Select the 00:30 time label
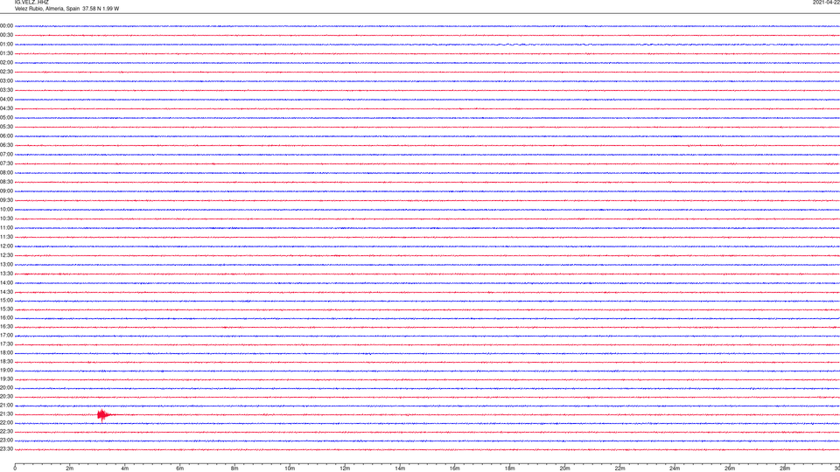The height and width of the screenshot is (472, 840). pos(6,35)
